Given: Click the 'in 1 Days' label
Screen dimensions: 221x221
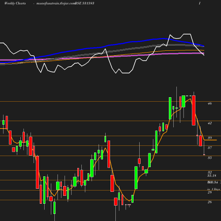Looking at the screenshot, I should click(x=213, y=189).
